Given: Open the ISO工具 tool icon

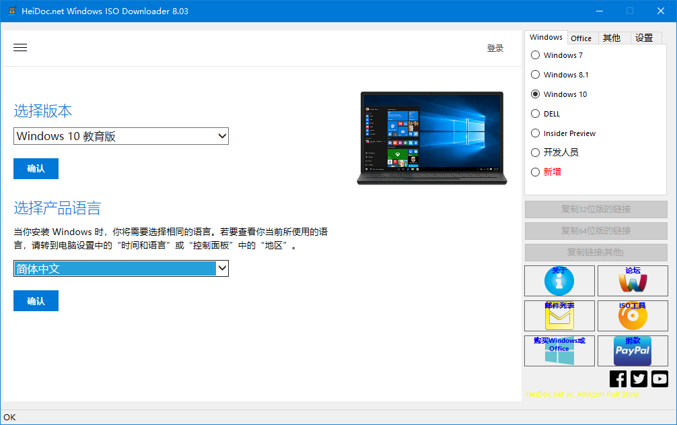Looking at the screenshot, I should click(633, 316).
